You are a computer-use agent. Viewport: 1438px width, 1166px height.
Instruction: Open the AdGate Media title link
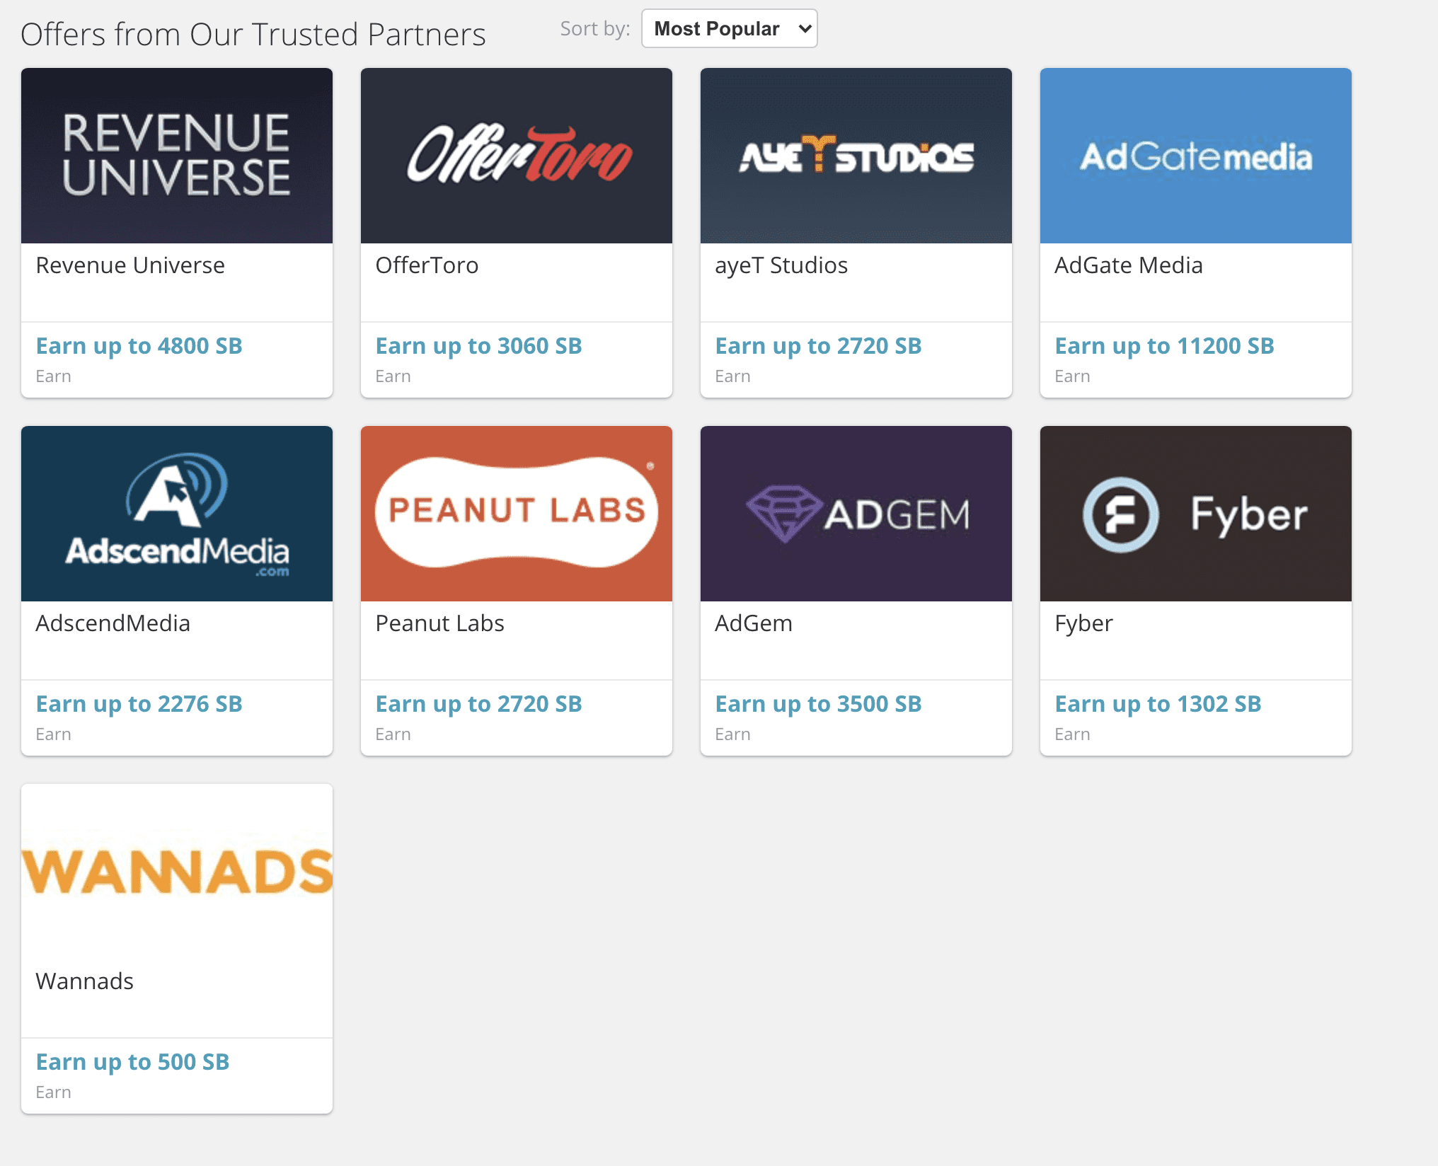pyautogui.click(x=1129, y=265)
